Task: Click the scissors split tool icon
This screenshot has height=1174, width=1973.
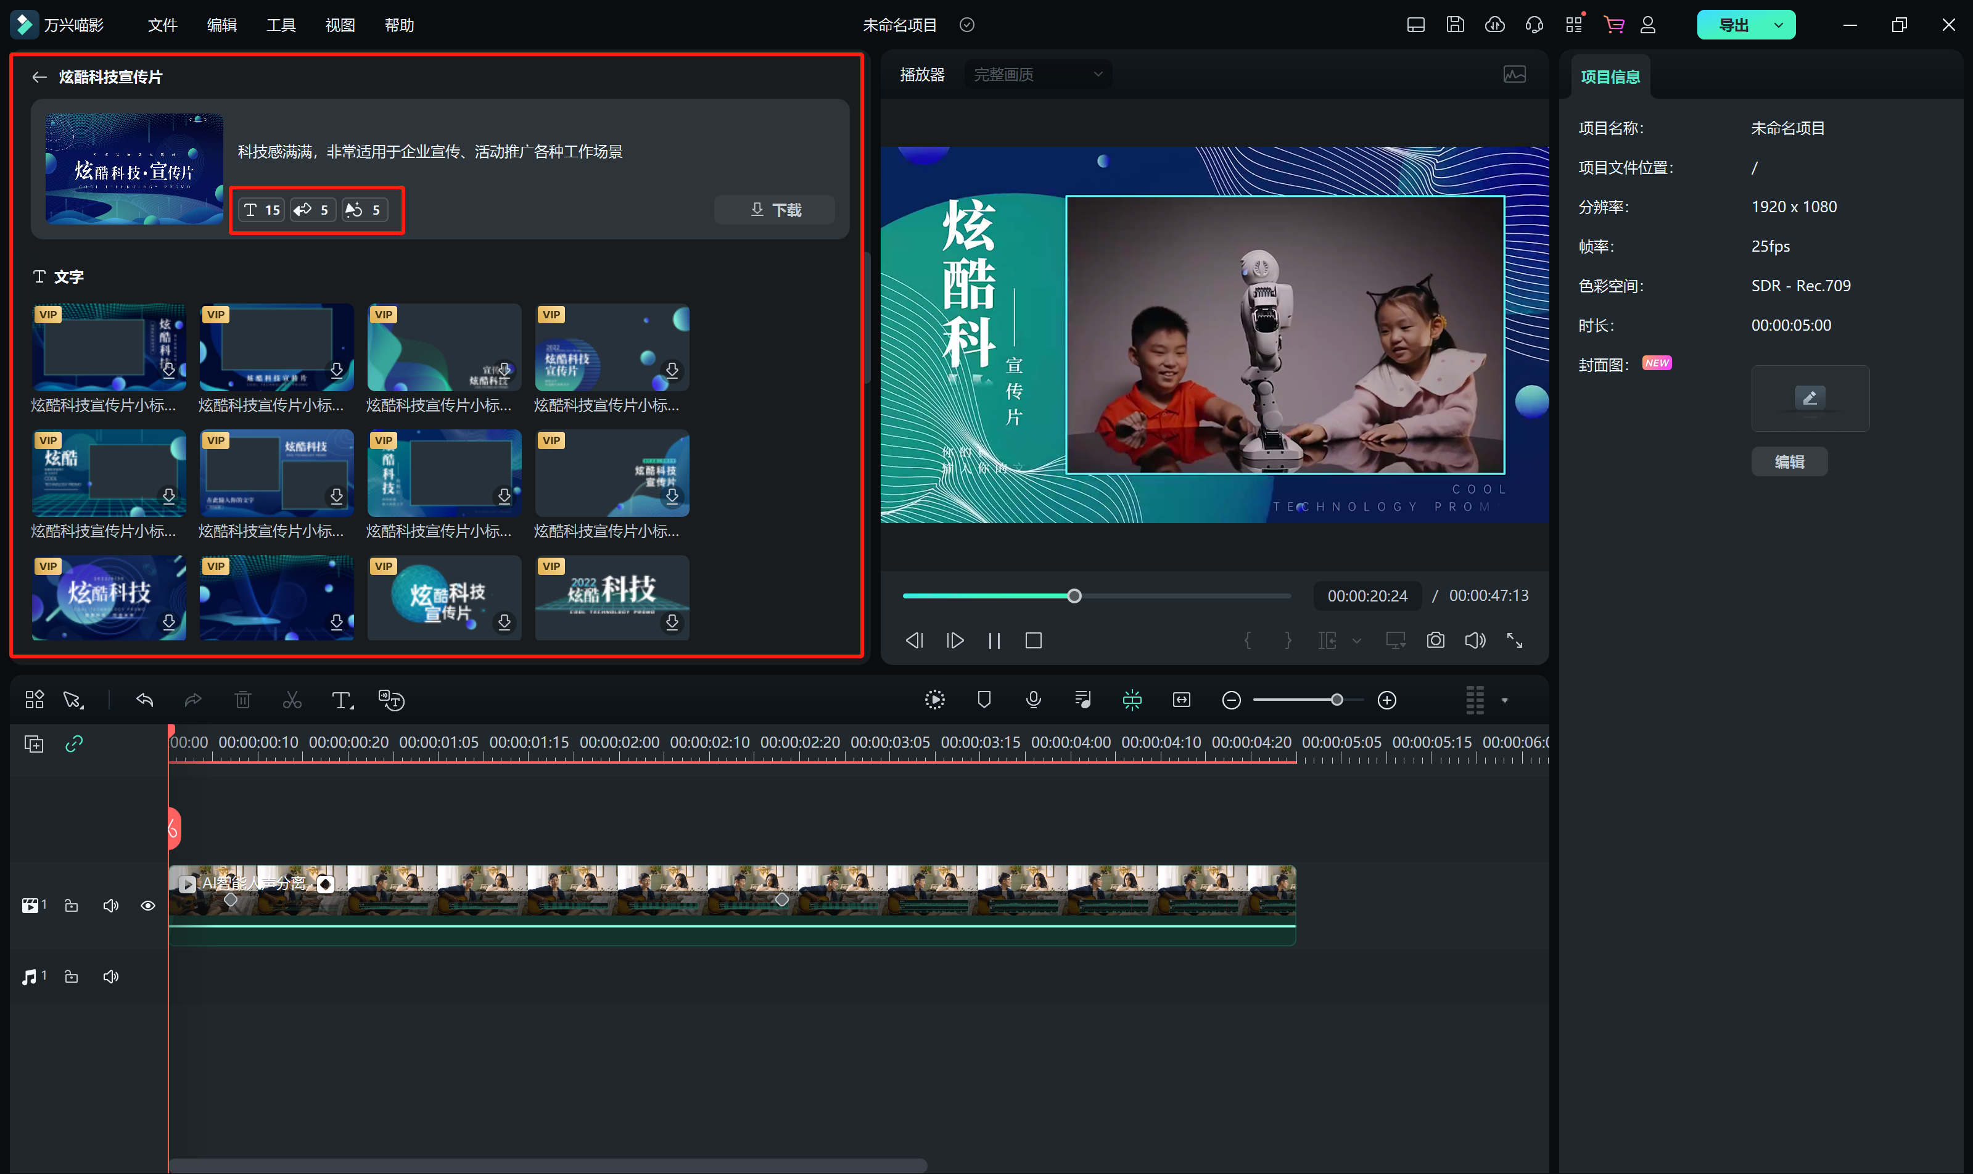Action: click(292, 700)
